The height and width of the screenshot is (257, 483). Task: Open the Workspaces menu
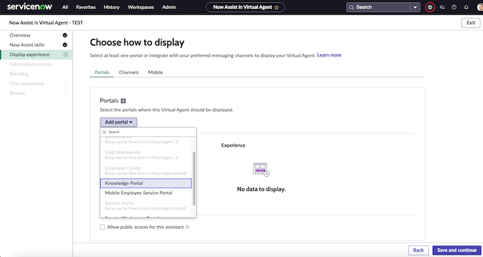141,7
